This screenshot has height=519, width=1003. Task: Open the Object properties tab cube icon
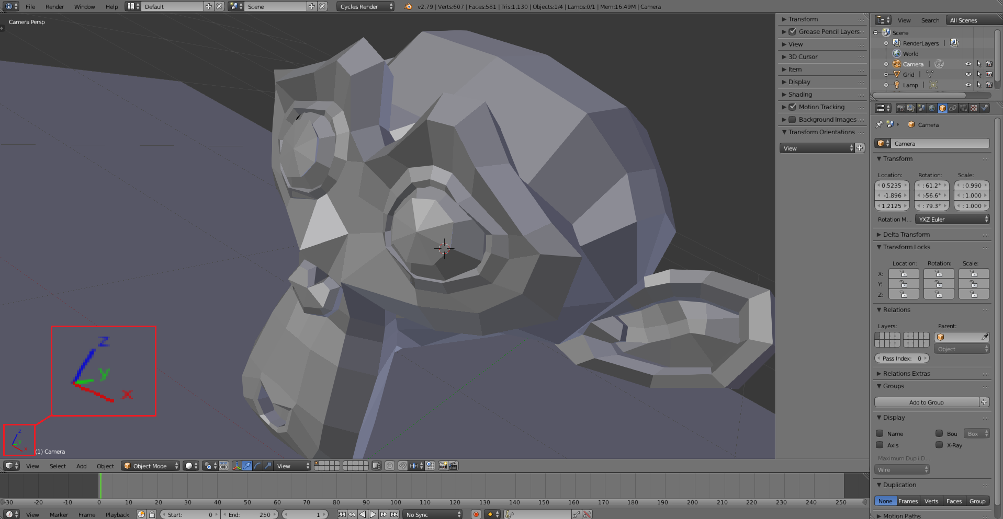tap(942, 108)
